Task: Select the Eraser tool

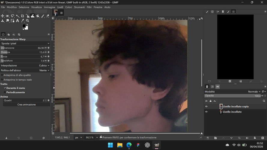Action: tap(48, 16)
